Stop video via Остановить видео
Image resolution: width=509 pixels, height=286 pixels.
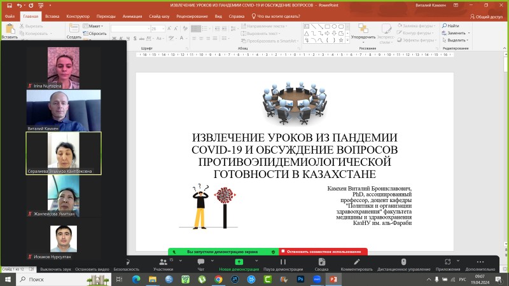pos(92,269)
